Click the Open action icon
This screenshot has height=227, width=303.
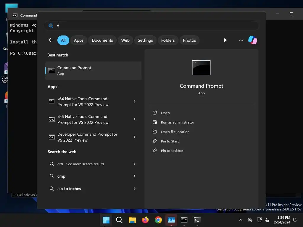154,113
